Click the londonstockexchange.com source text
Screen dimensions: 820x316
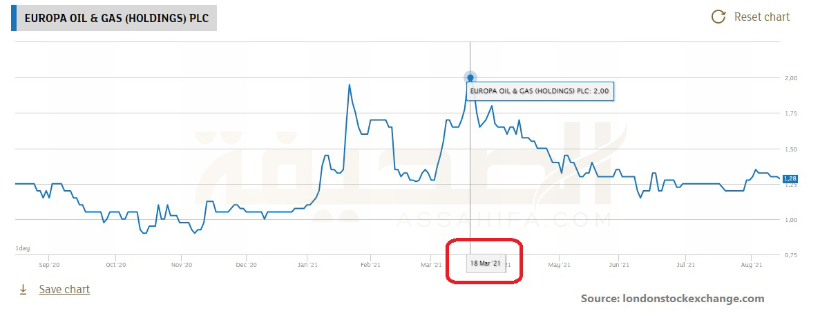tap(672, 299)
